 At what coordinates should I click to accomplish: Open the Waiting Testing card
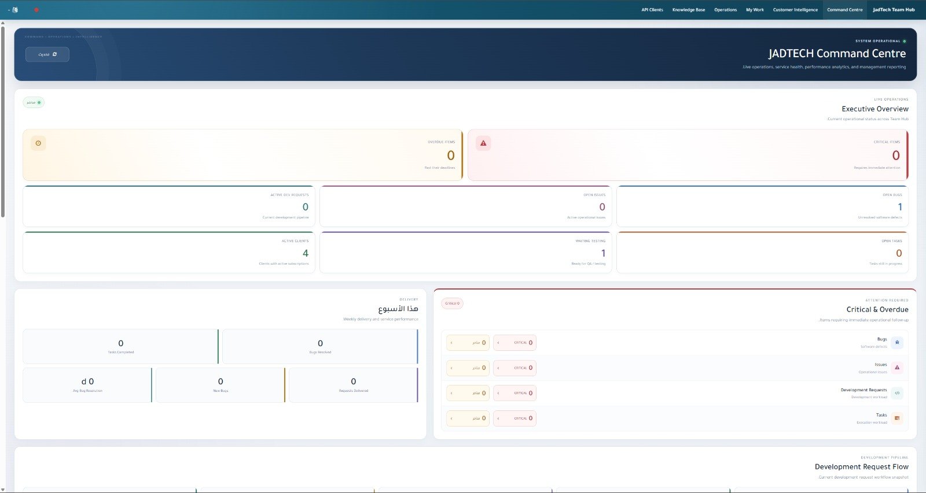pos(465,253)
